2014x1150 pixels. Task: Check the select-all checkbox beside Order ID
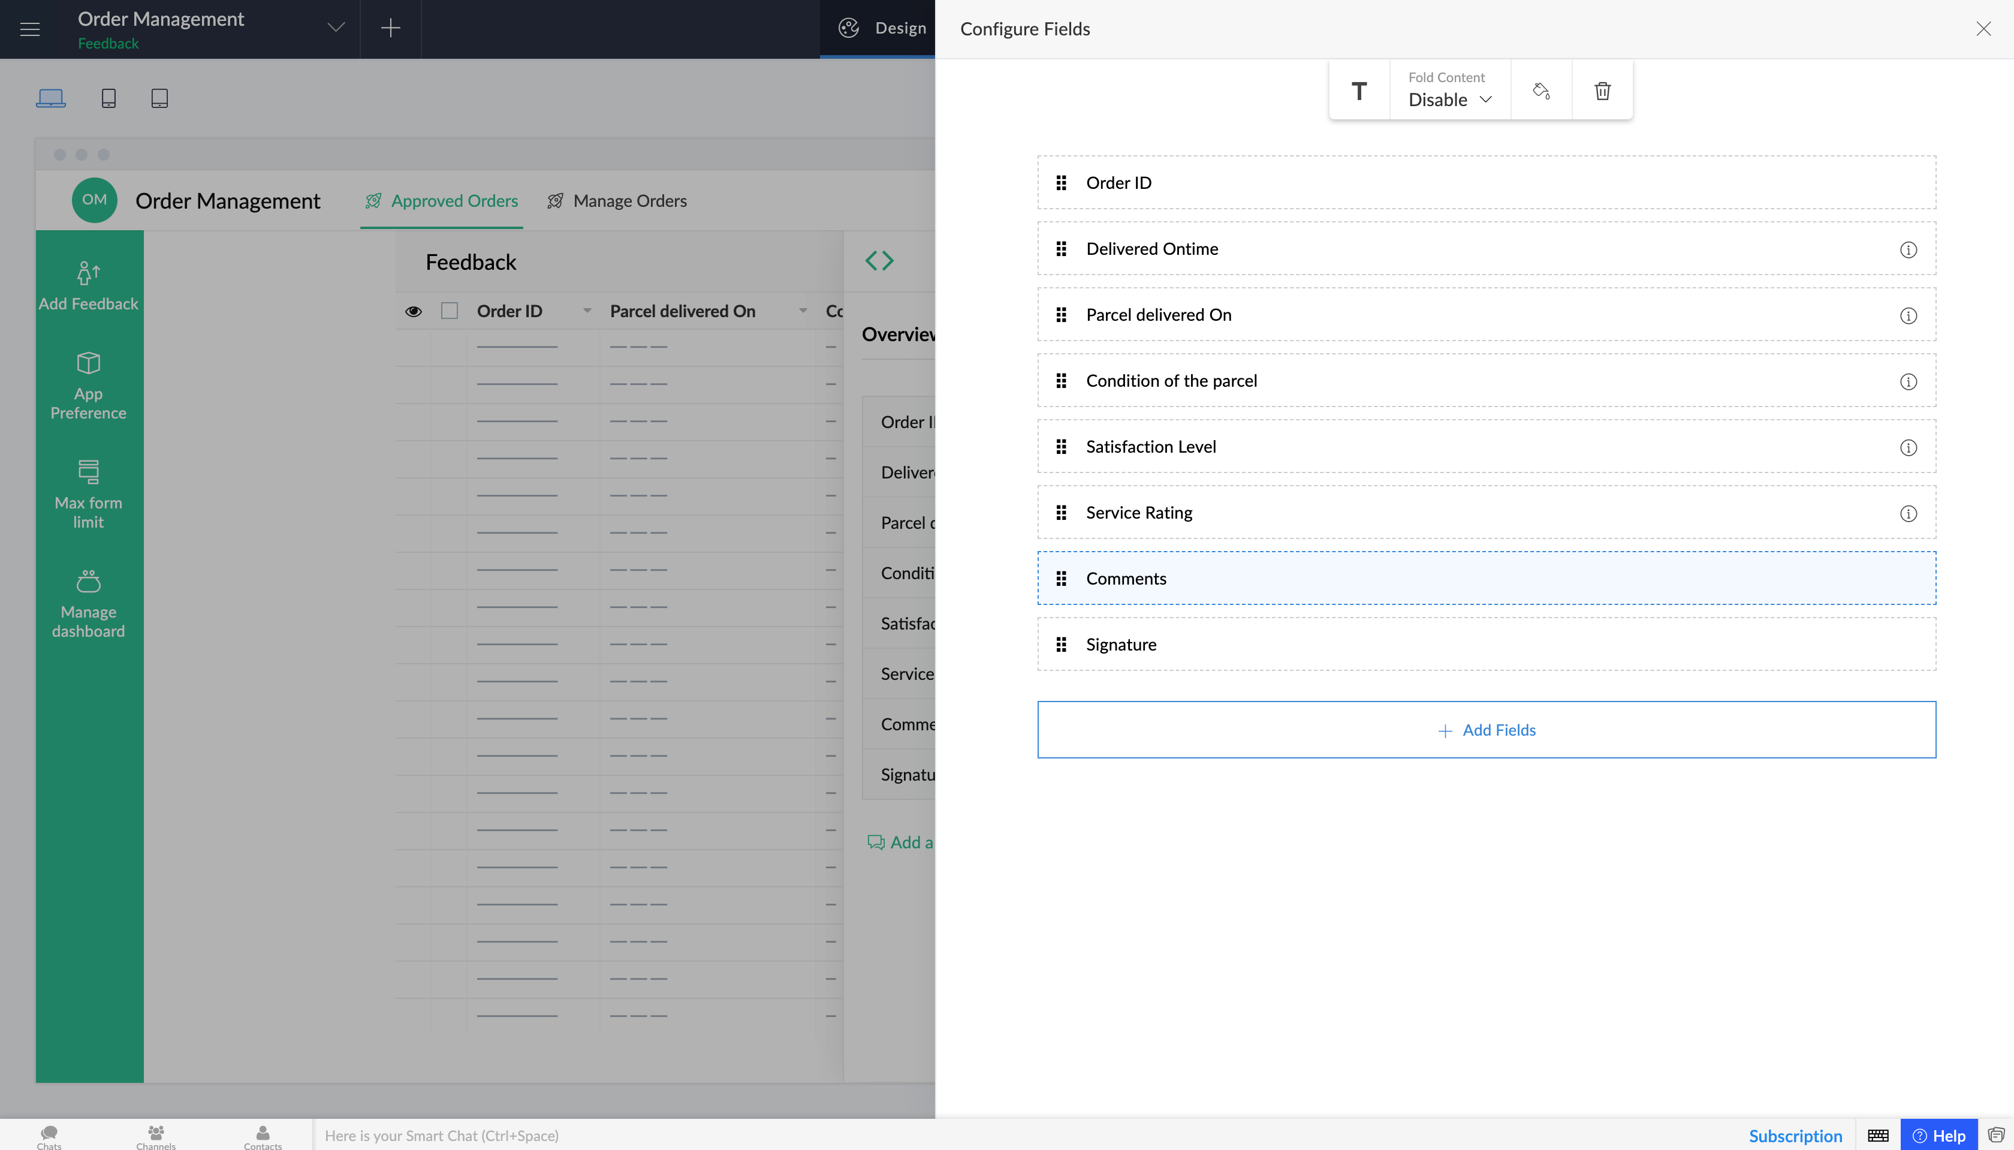[x=449, y=311]
